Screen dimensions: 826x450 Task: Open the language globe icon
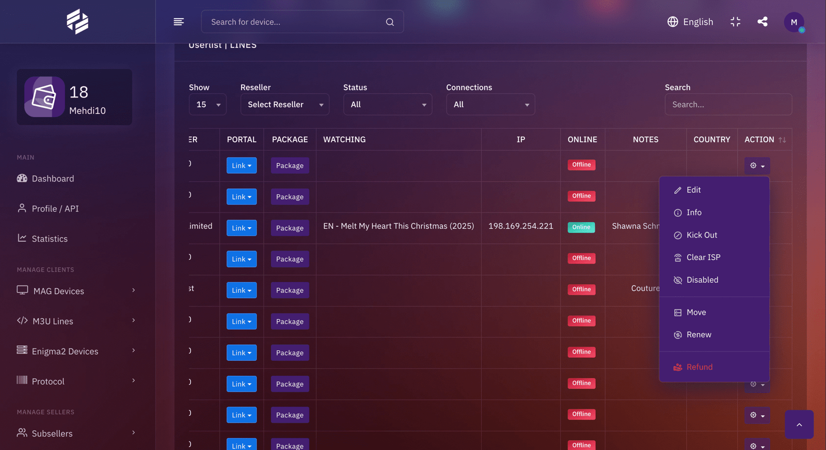pos(673,22)
